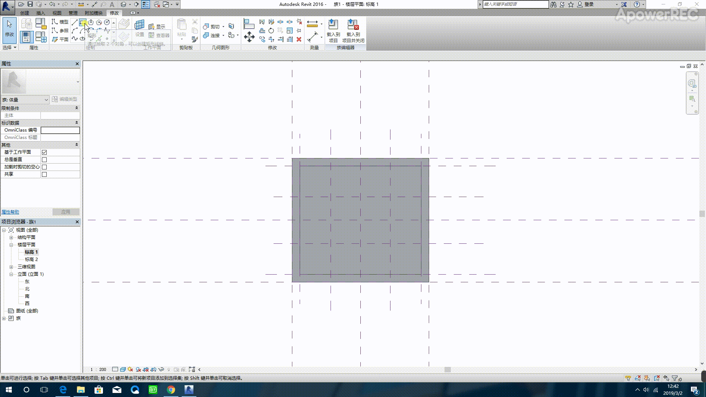Click the OmniClass 编号 input field
706x397 pixels.
tap(60, 130)
